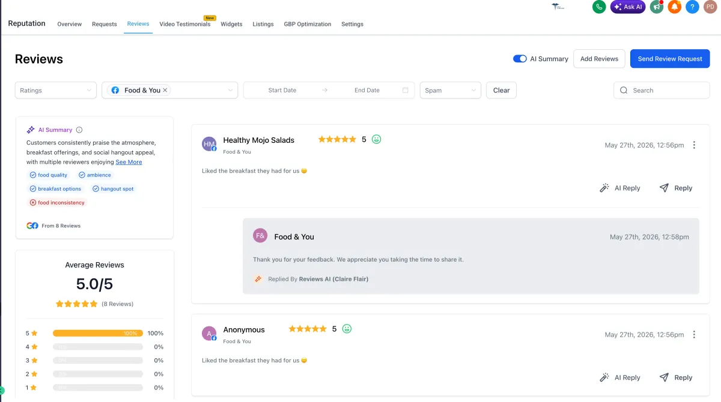Open three-dot menu for Anonymous review
721x402 pixels.
point(694,335)
